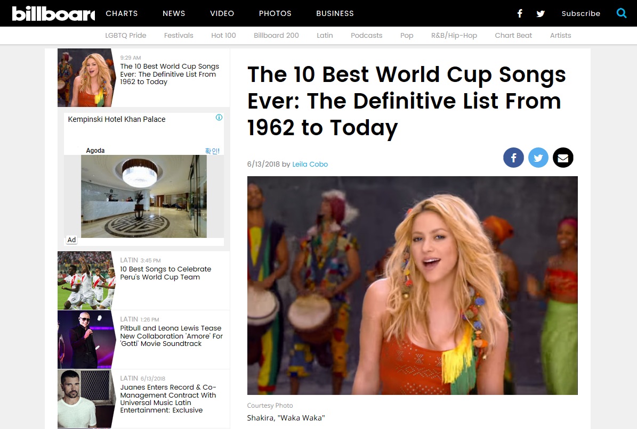Click the Billboard logo
The height and width of the screenshot is (429, 637).
[x=53, y=13]
